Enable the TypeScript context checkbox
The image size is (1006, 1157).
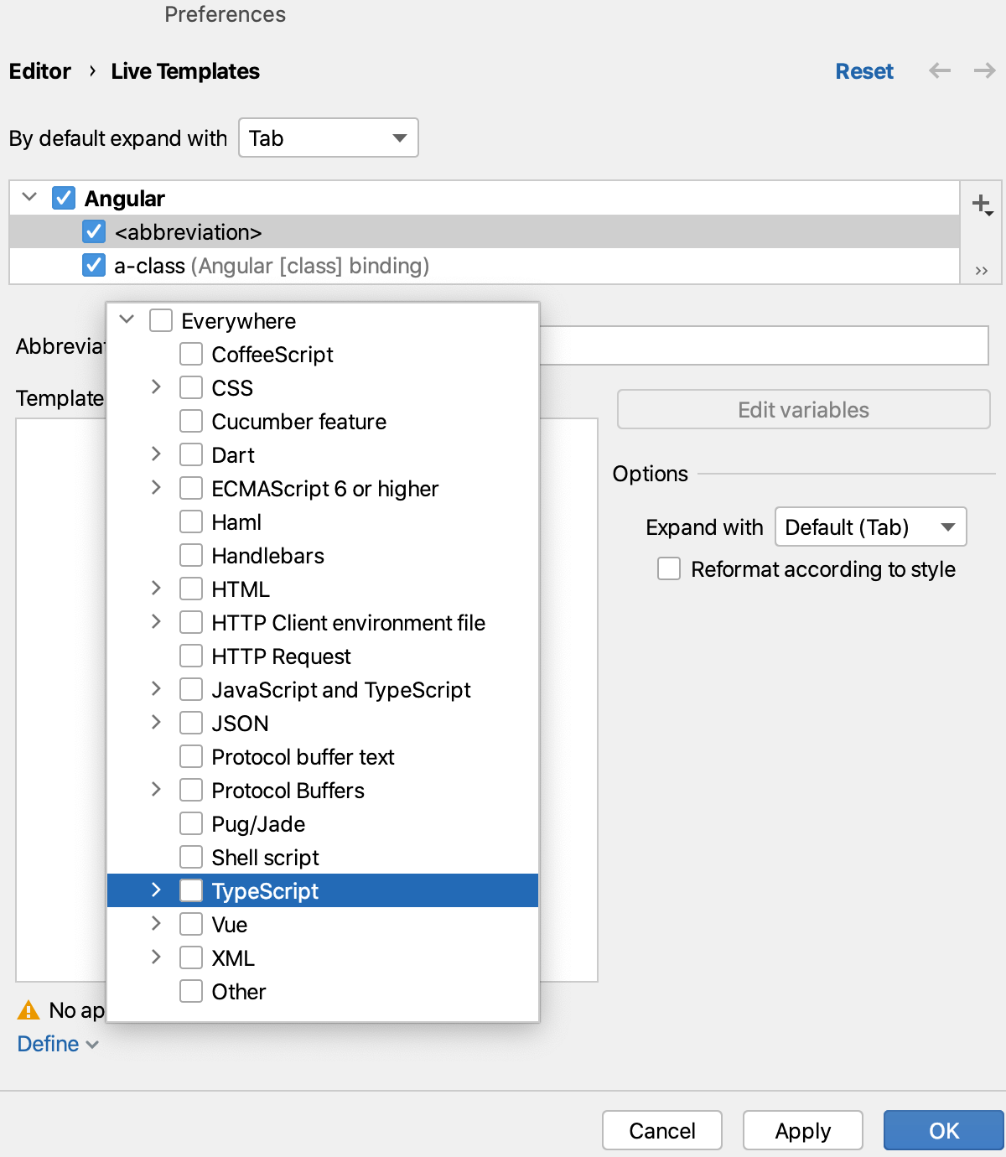191,890
